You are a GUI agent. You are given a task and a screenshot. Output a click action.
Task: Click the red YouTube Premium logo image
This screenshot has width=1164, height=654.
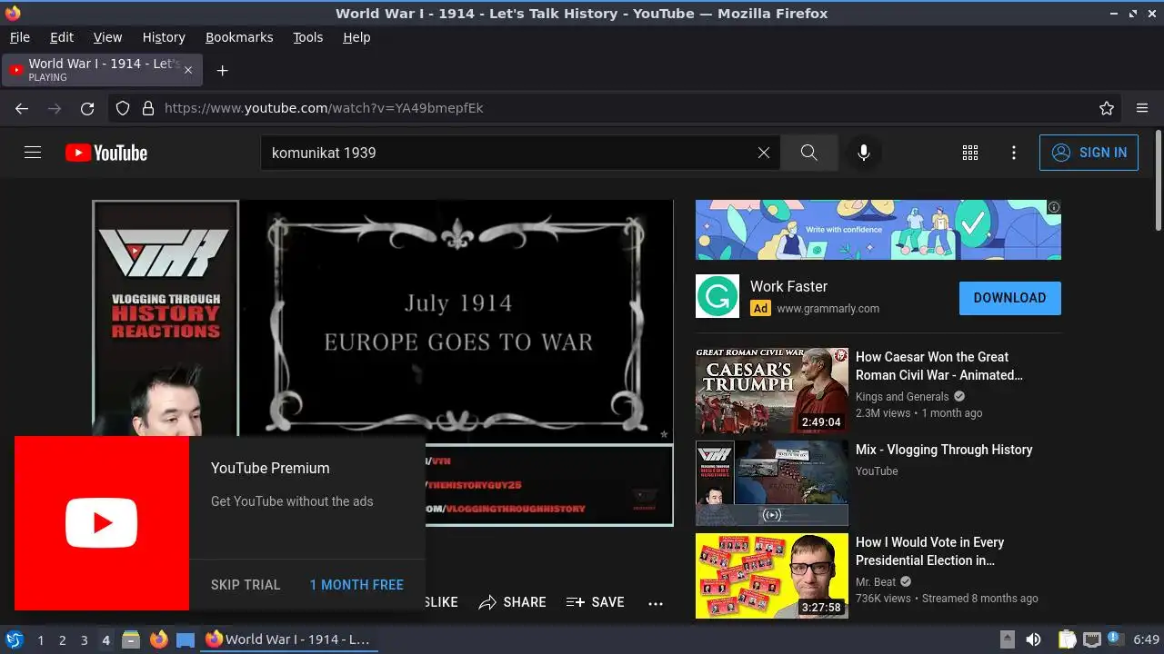point(102,523)
